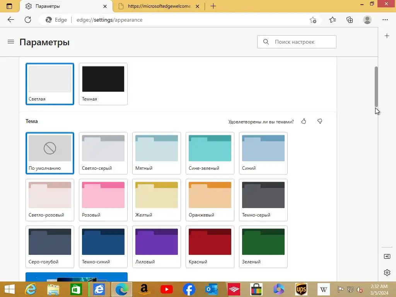Open sidebar settings gear icon
This screenshot has width=396, height=297.
coord(387,273)
